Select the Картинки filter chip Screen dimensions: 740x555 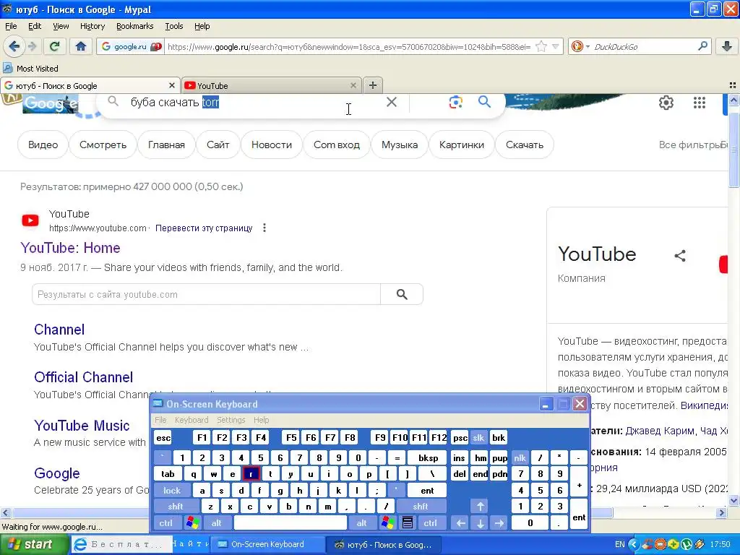462,145
